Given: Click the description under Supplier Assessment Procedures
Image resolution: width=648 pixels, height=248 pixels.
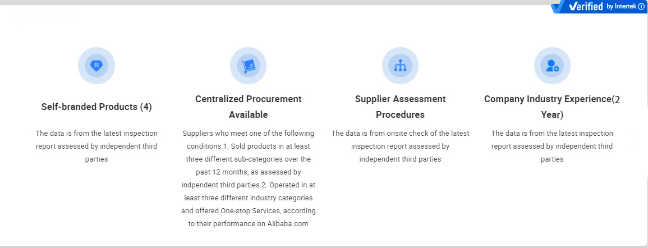Looking at the screenshot, I should (400, 146).
